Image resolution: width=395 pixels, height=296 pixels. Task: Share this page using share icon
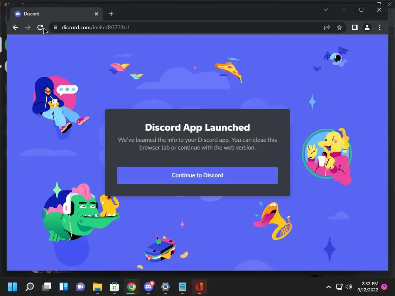tap(327, 27)
